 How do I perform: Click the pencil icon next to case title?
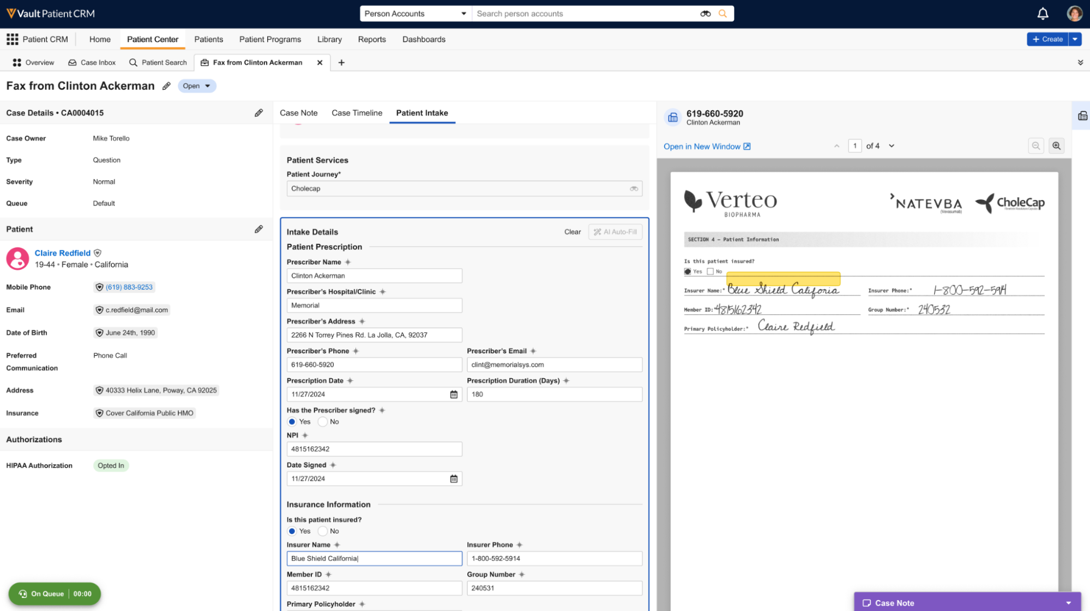tap(166, 86)
